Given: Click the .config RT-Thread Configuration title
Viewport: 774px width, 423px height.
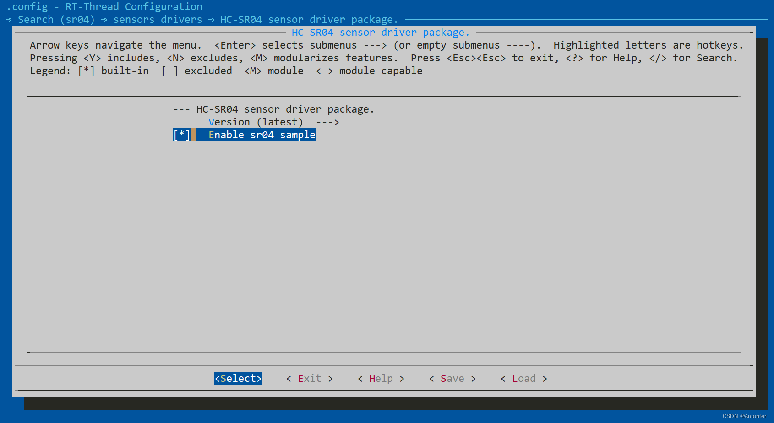Looking at the screenshot, I should tap(104, 7).
